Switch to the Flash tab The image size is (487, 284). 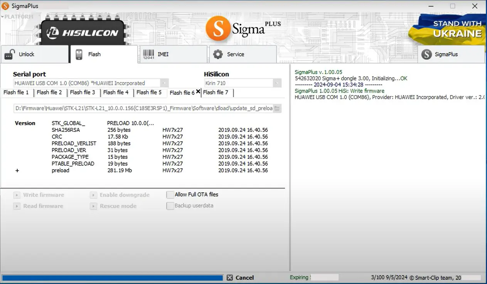(104, 54)
